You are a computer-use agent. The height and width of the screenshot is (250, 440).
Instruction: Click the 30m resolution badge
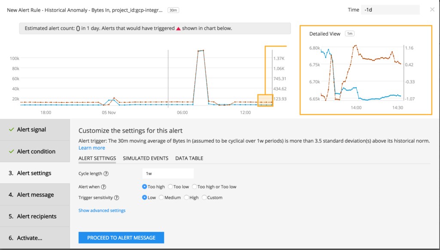coord(173,10)
